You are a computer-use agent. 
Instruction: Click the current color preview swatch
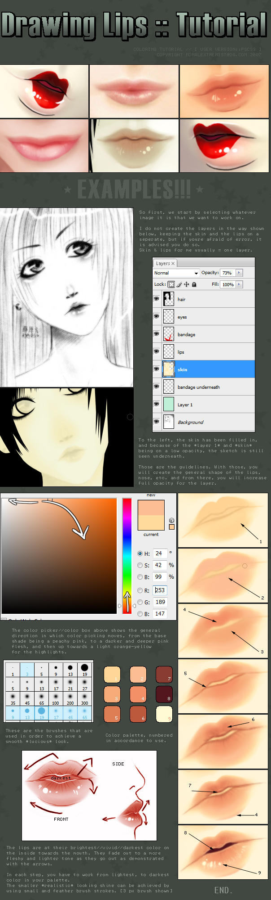coord(151,523)
